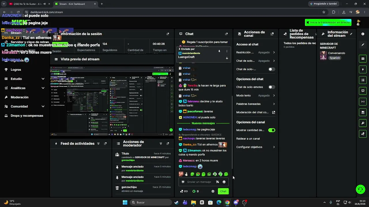Enable Chat de solo-emotes switch
This screenshot has width=369, height=207.
(272, 87)
